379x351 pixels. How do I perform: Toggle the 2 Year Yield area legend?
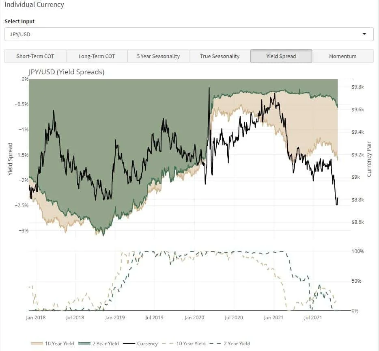point(99,344)
